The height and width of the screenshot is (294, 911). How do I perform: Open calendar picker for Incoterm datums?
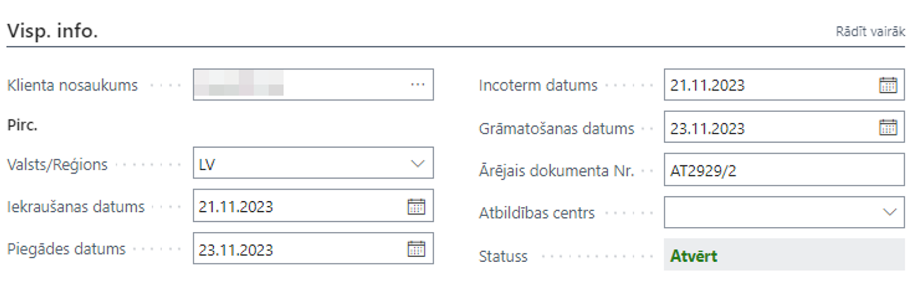[x=887, y=85]
